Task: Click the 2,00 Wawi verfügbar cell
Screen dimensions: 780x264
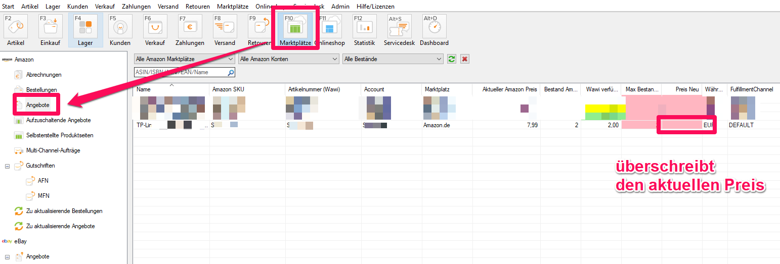Action: click(x=600, y=125)
